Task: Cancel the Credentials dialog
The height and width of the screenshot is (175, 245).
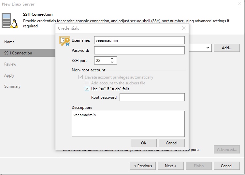Action: coord(172,143)
